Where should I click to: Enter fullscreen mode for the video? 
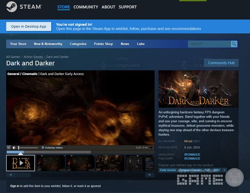[x=151, y=148]
